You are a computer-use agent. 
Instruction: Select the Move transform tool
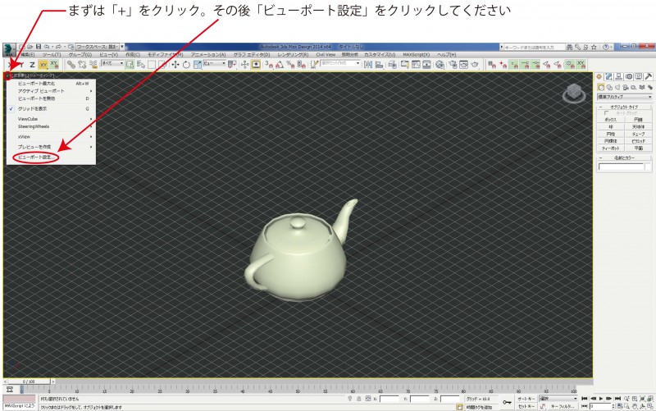point(175,64)
